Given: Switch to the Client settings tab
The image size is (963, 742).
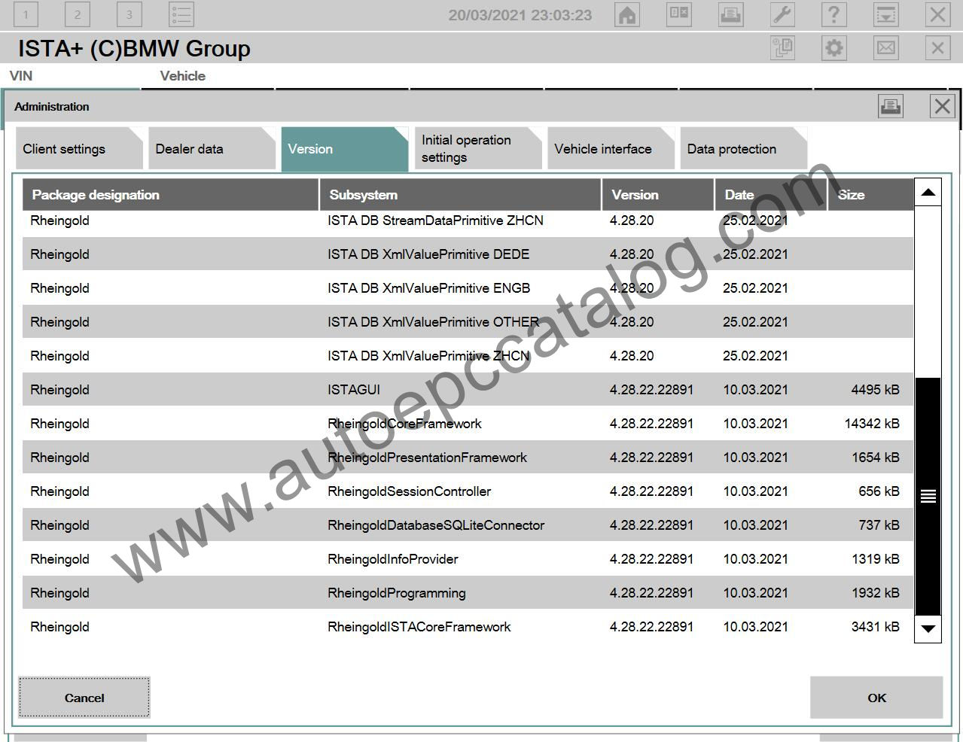Looking at the screenshot, I should click(79, 149).
